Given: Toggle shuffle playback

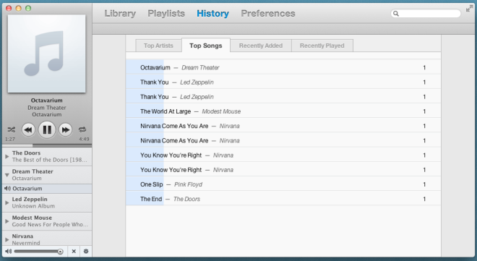Looking at the screenshot, I should (12, 129).
